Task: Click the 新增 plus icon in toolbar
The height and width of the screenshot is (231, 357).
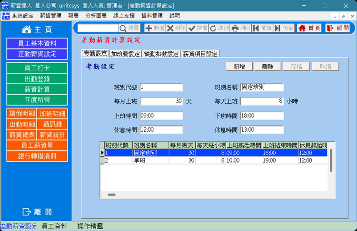Action: pos(154,28)
